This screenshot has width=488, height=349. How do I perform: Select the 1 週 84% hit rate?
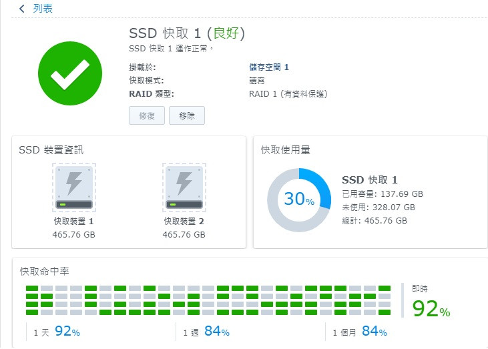206,332
